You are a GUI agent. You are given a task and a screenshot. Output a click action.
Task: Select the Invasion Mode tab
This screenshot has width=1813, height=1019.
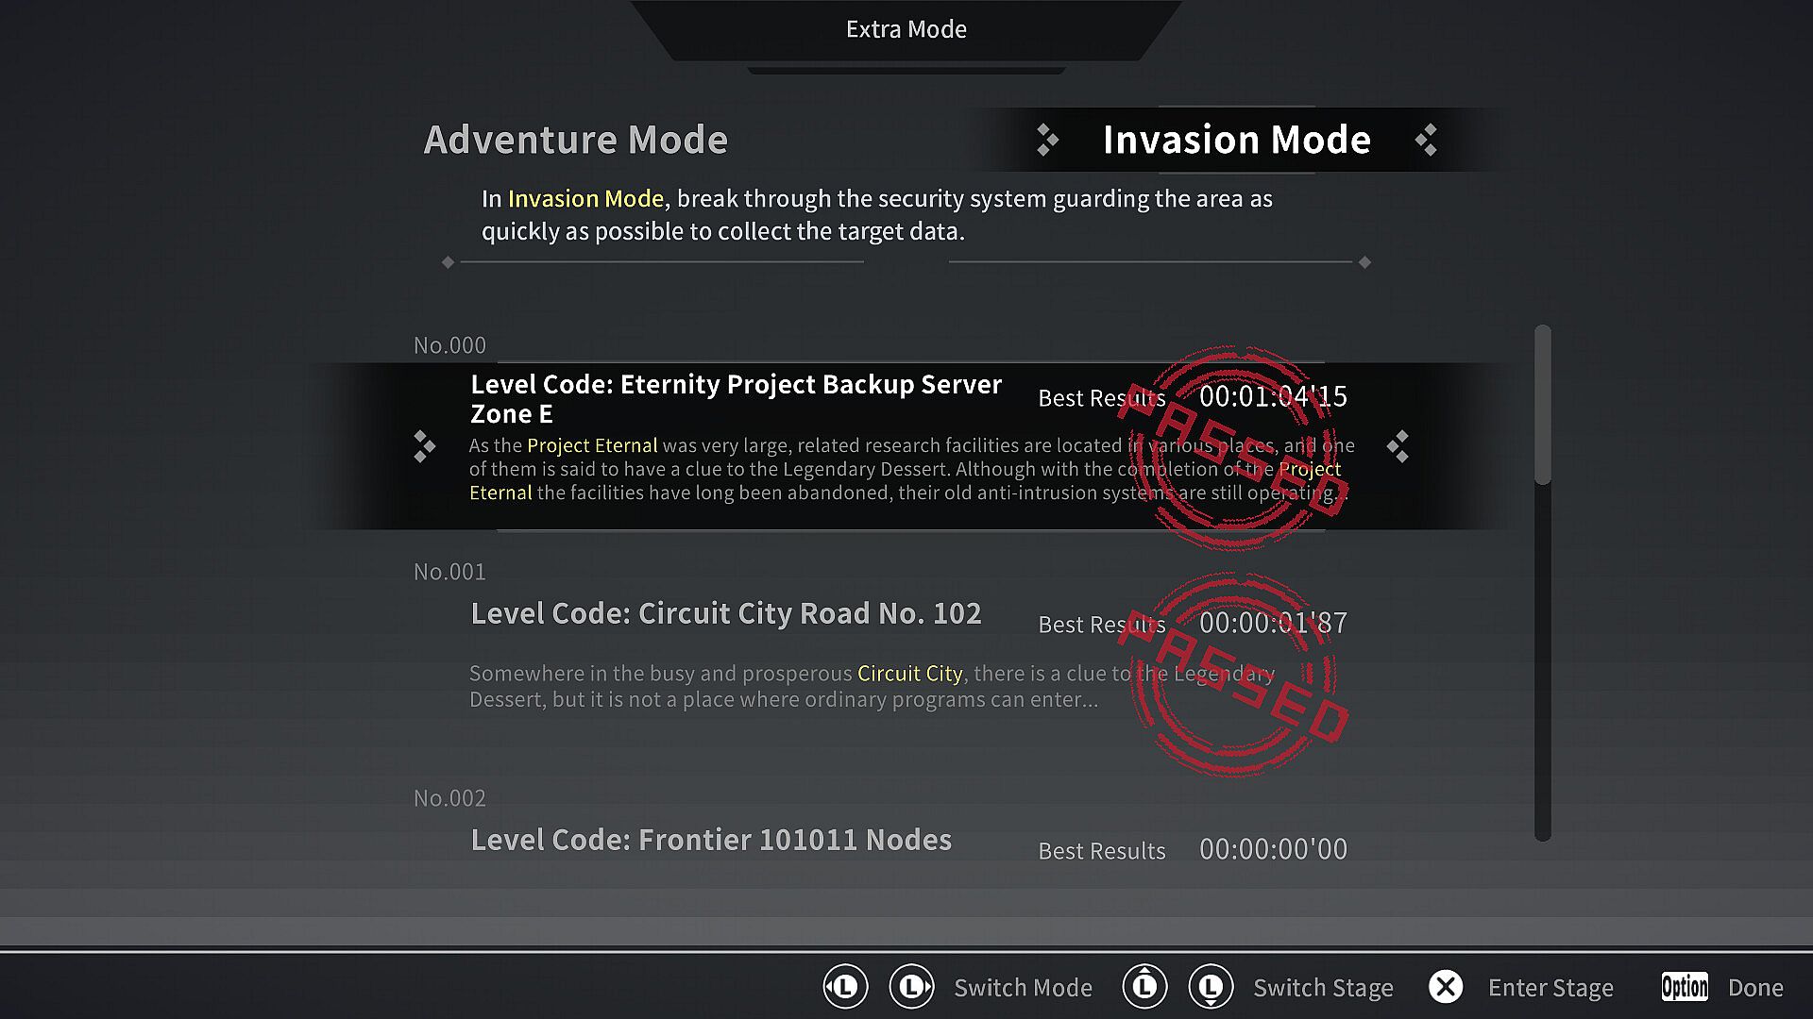tap(1236, 140)
